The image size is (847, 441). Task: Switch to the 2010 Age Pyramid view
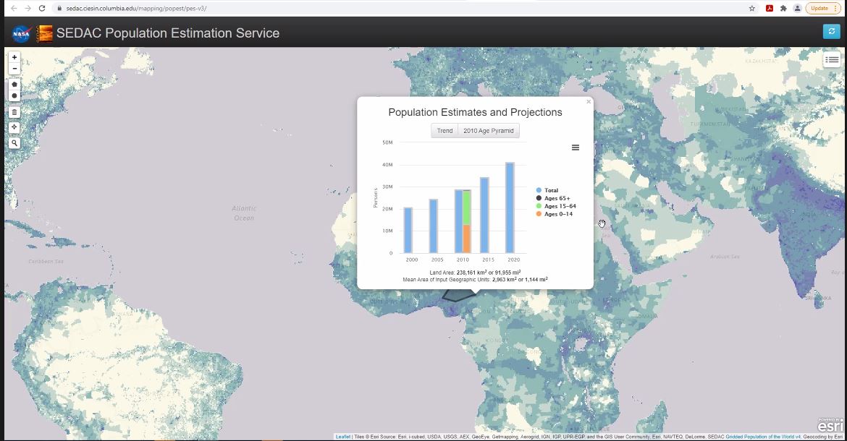[x=489, y=131]
